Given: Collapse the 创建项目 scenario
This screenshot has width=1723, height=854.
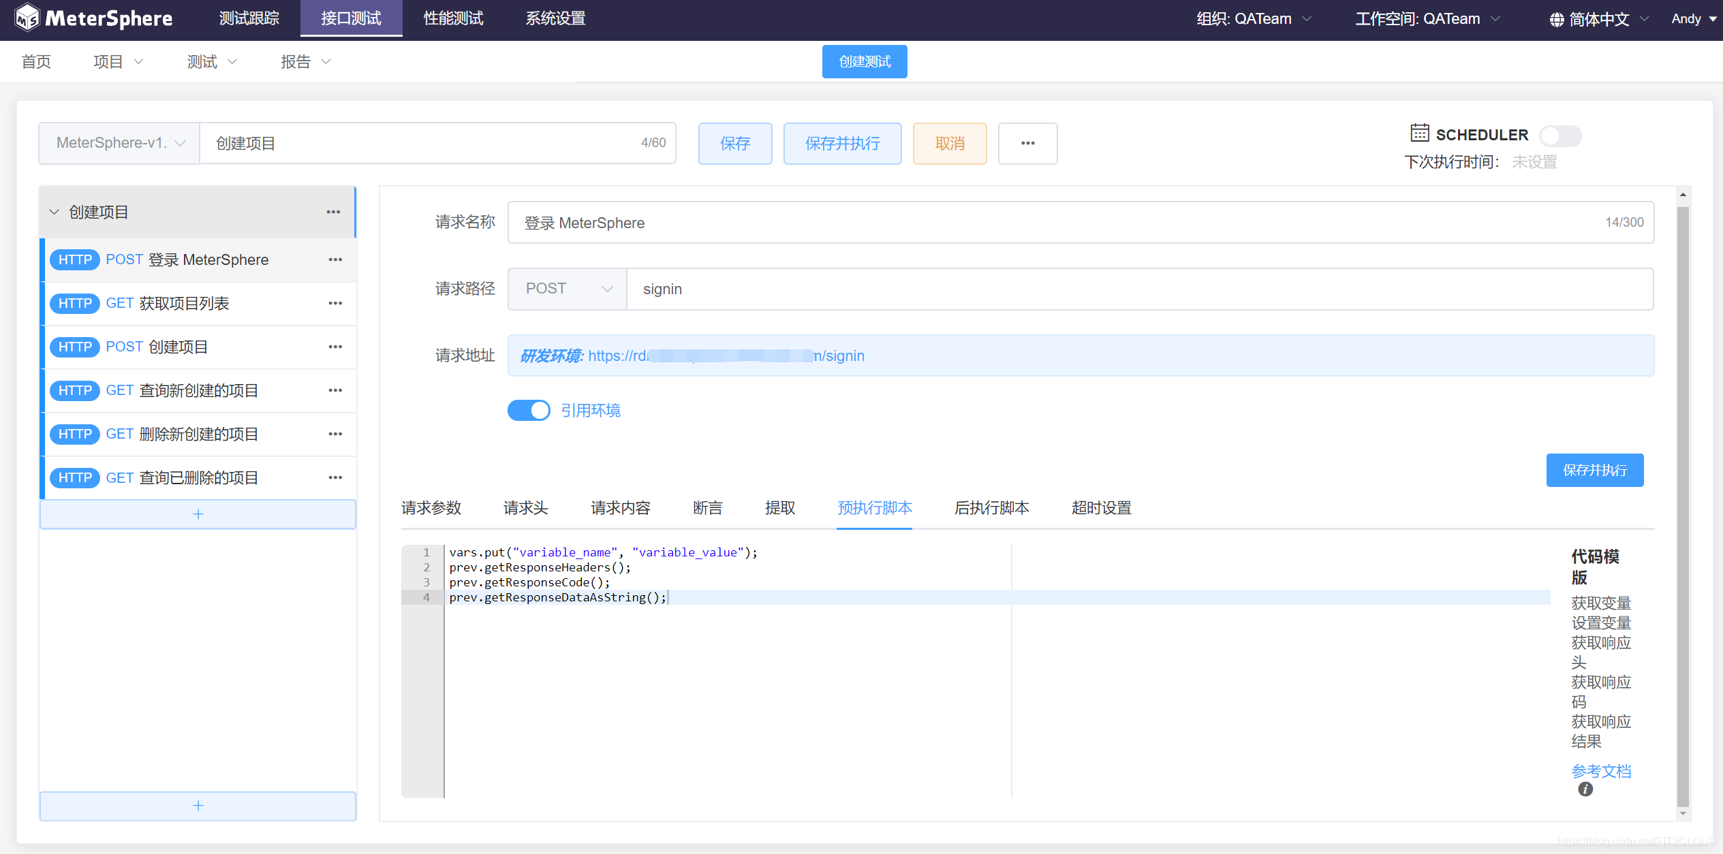Looking at the screenshot, I should [x=54, y=212].
